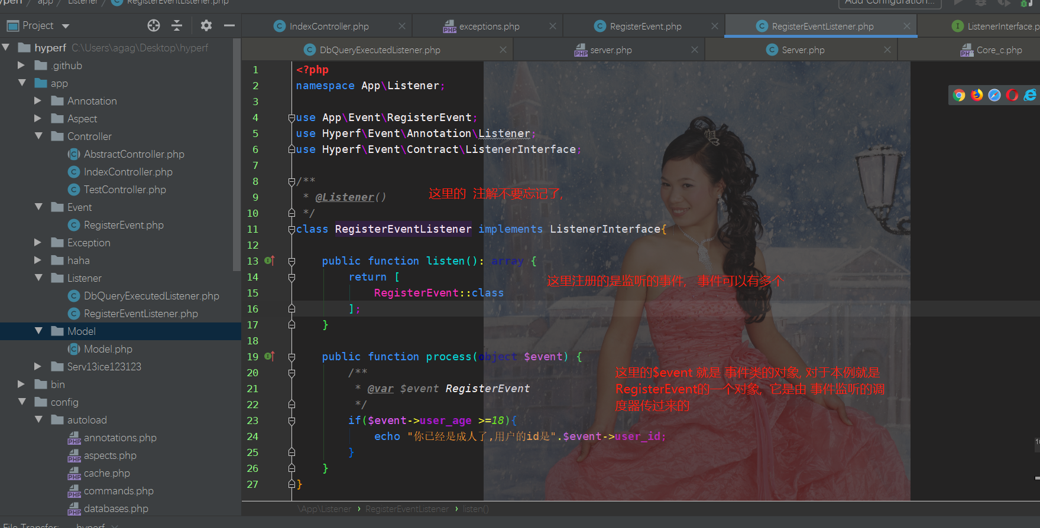Collapse the autoload folder
This screenshot has height=528, width=1040.
38,419
